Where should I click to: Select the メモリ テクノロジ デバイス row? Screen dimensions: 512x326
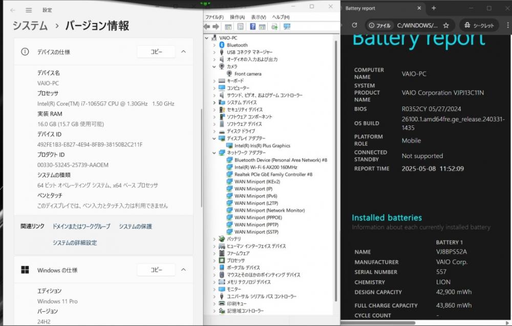click(249, 282)
